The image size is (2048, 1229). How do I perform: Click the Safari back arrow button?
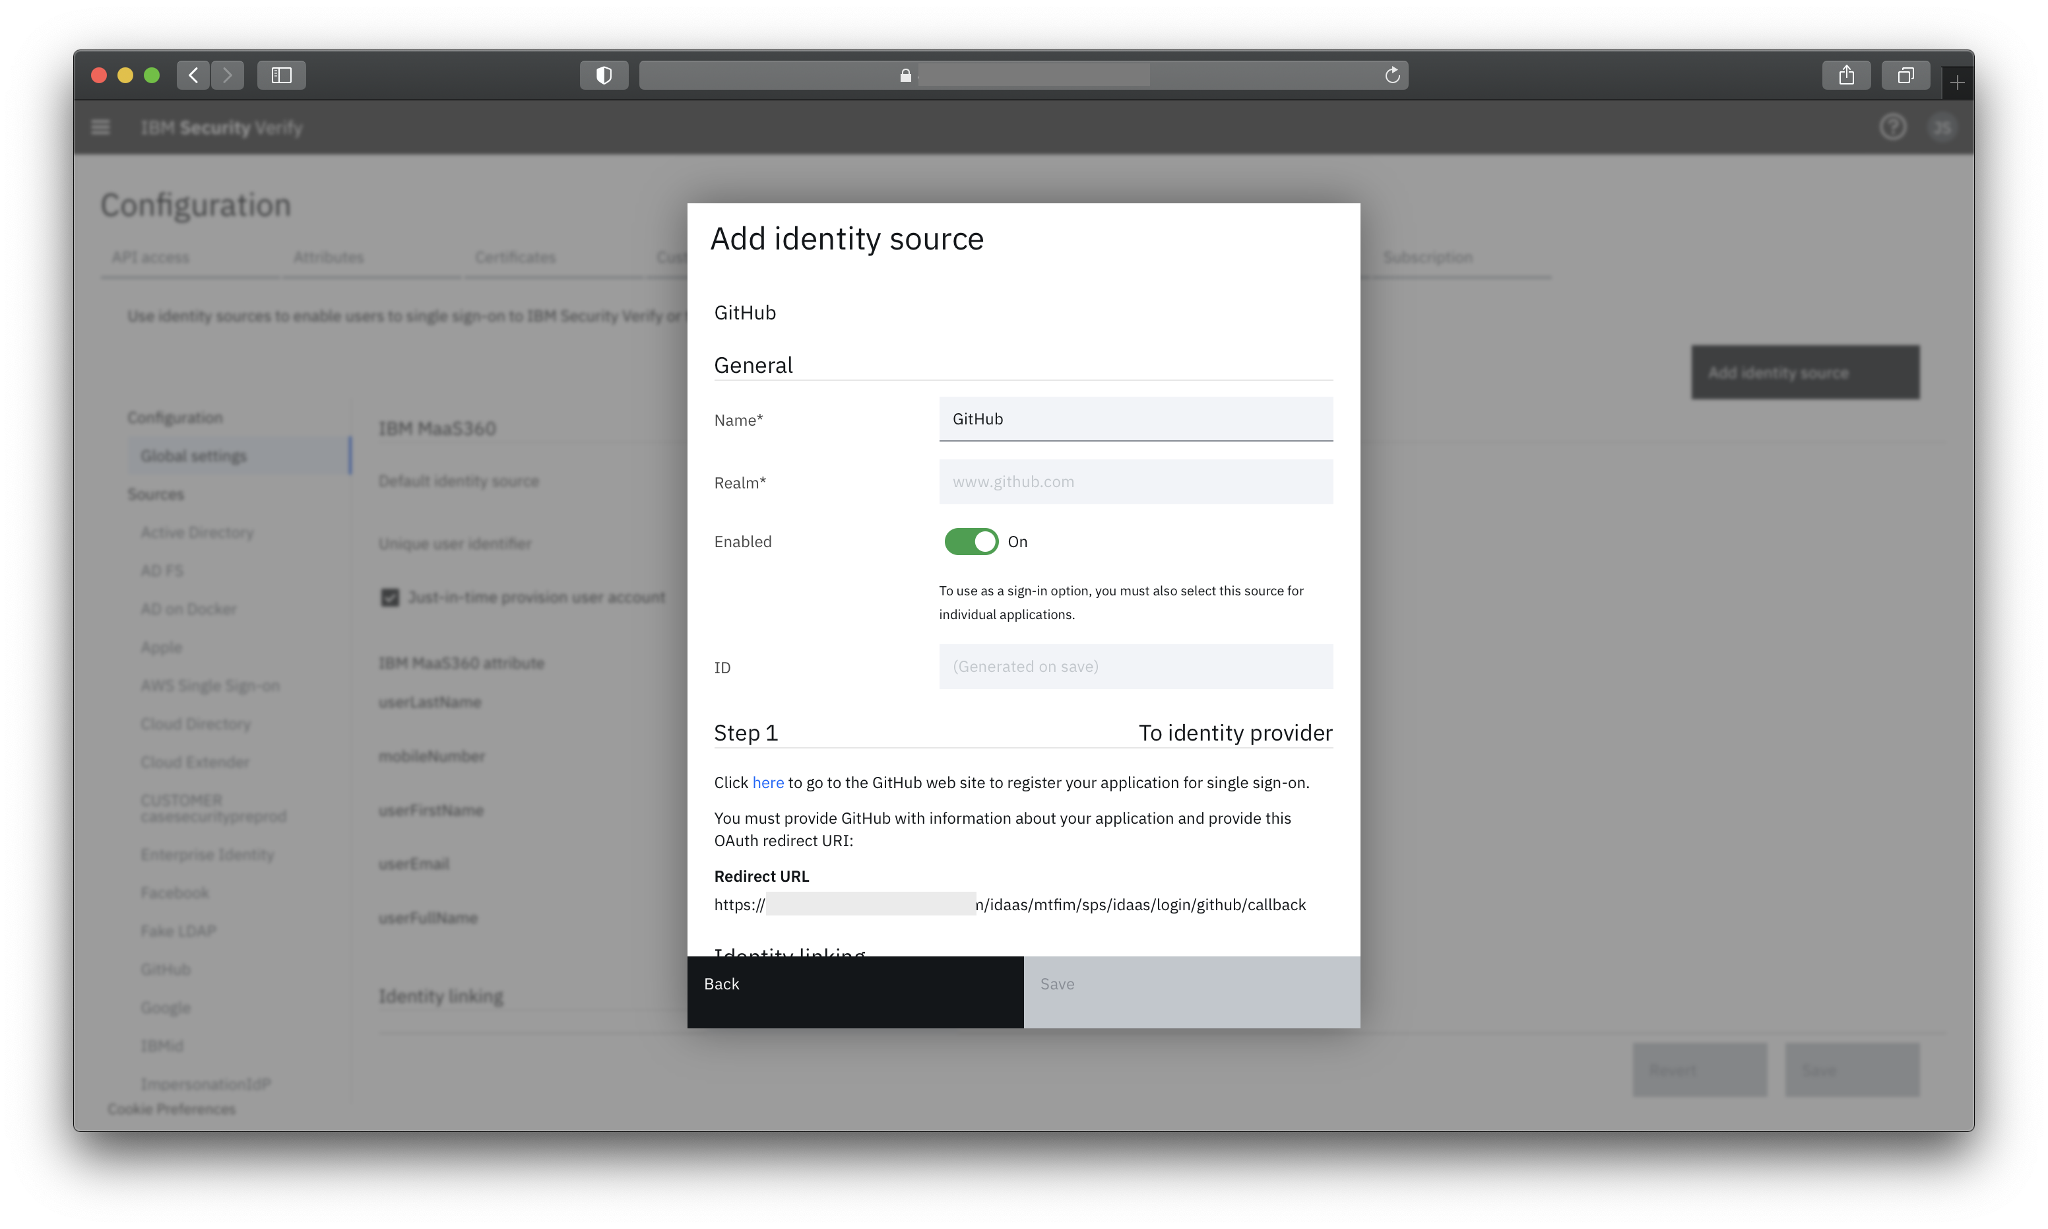click(x=193, y=75)
